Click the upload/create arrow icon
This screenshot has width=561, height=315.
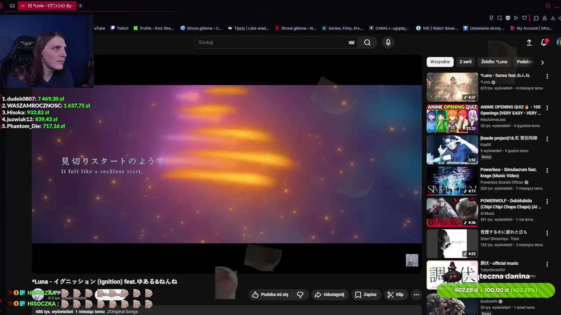point(529,42)
